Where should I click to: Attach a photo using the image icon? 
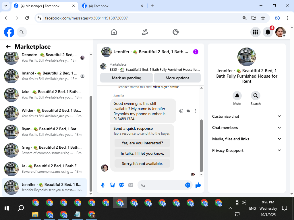[x=112, y=185]
